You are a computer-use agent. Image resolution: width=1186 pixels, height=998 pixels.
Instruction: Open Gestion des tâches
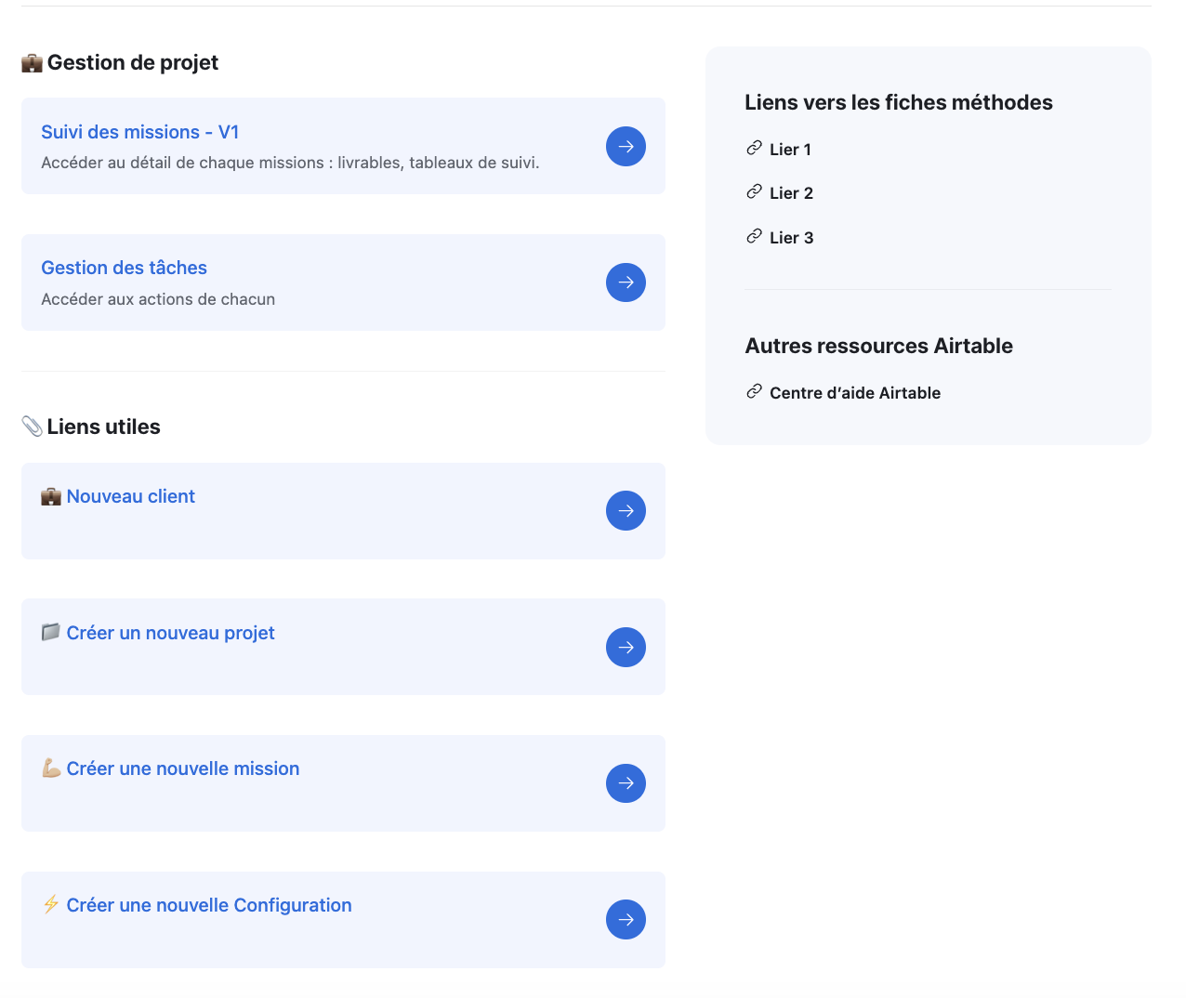click(124, 268)
